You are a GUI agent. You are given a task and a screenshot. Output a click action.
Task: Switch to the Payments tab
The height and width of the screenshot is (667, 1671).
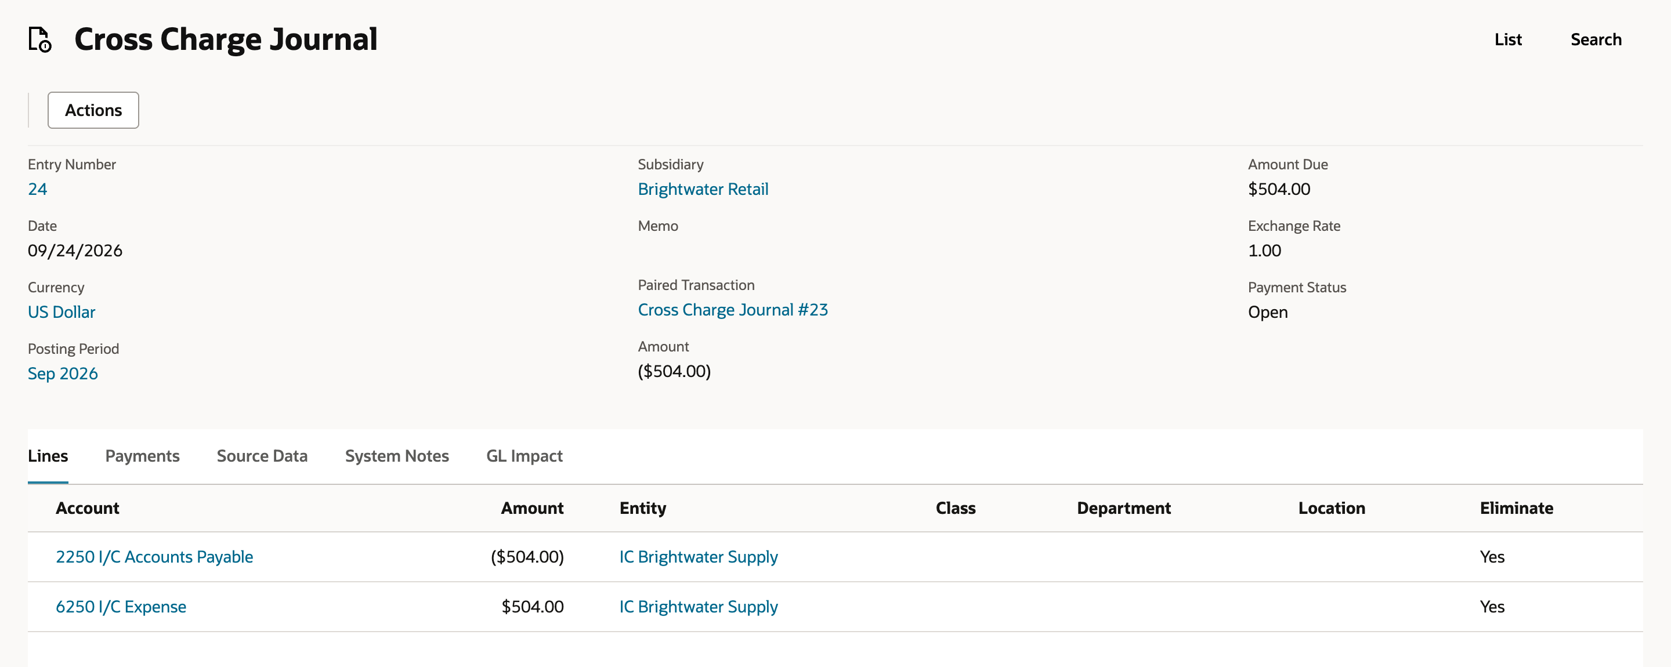142,456
